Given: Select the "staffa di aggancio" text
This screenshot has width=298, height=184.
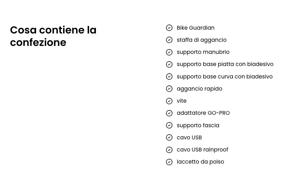Looking at the screenshot, I should pyautogui.click(x=201, y=40).
